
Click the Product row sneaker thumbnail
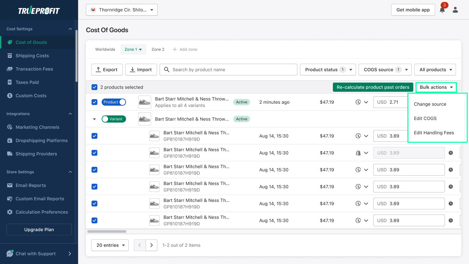145,102
